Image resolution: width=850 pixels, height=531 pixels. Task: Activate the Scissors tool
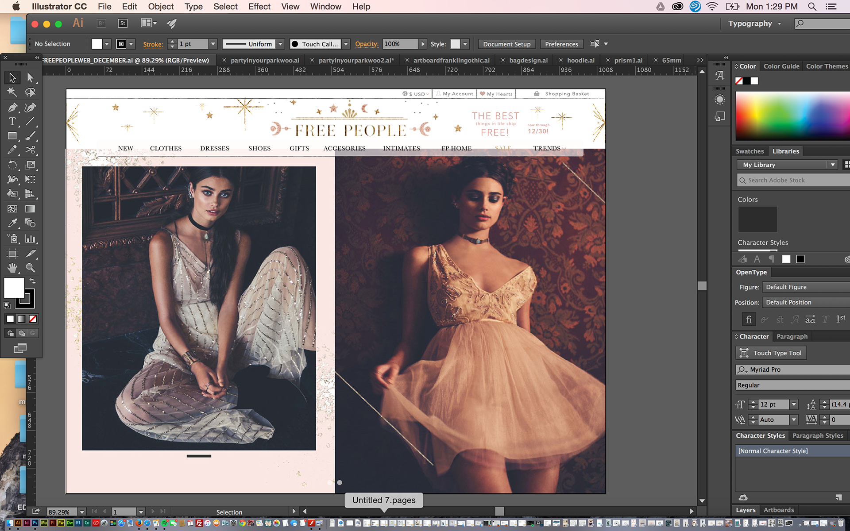(x=30, y=150)
